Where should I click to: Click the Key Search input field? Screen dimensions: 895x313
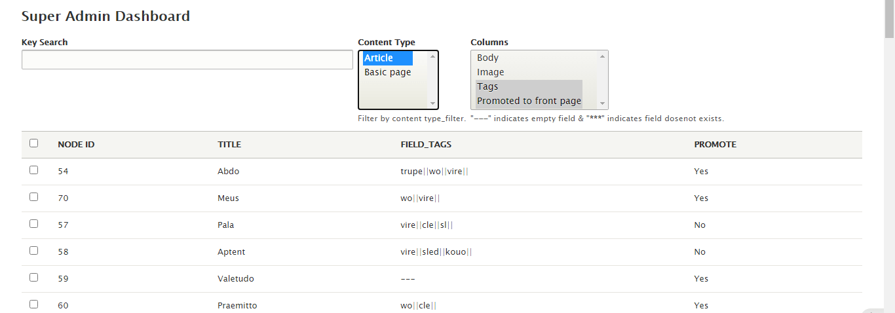[187, 60]
